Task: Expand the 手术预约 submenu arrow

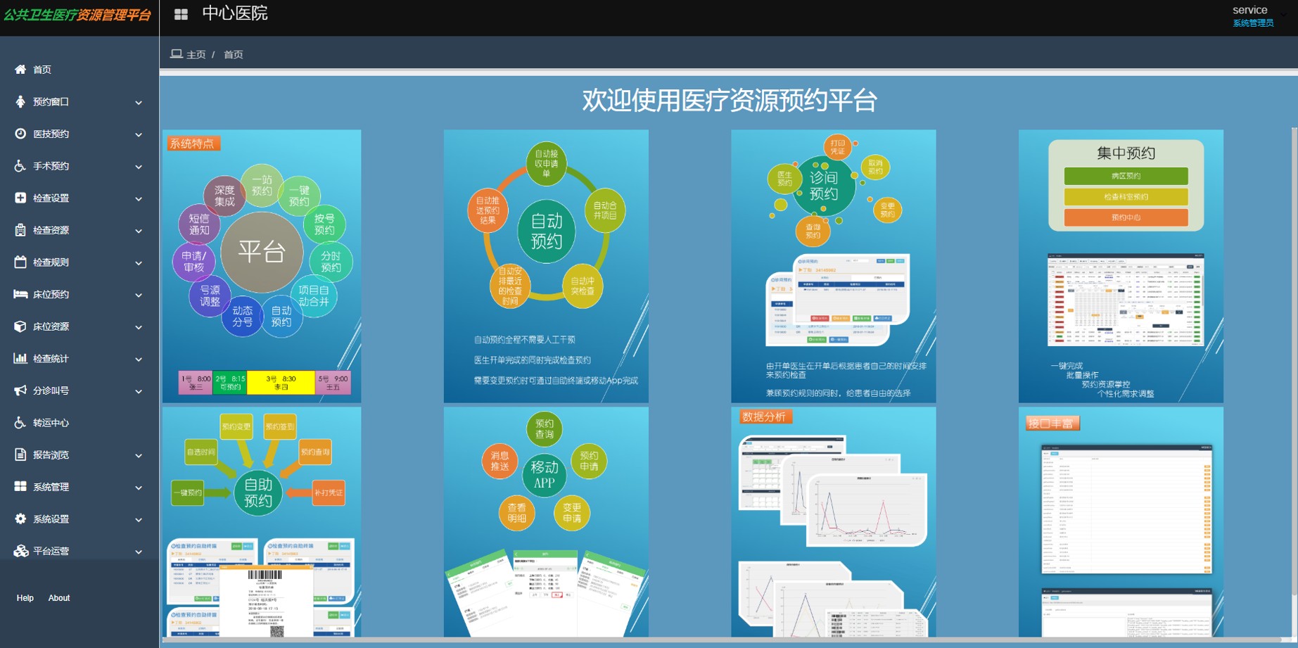Action: (x=139, y=167)
